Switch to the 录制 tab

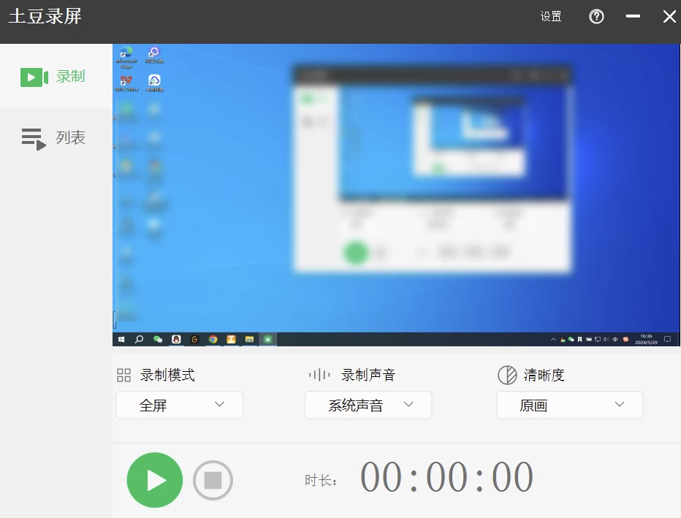click(x=56, y=77)
